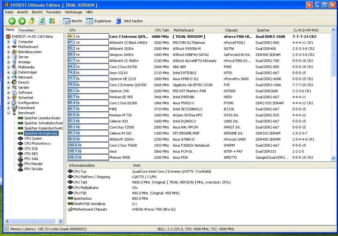This screenshot has height=236, width=338.
Task: Open the Bericht menu
Action: point(37,12)
